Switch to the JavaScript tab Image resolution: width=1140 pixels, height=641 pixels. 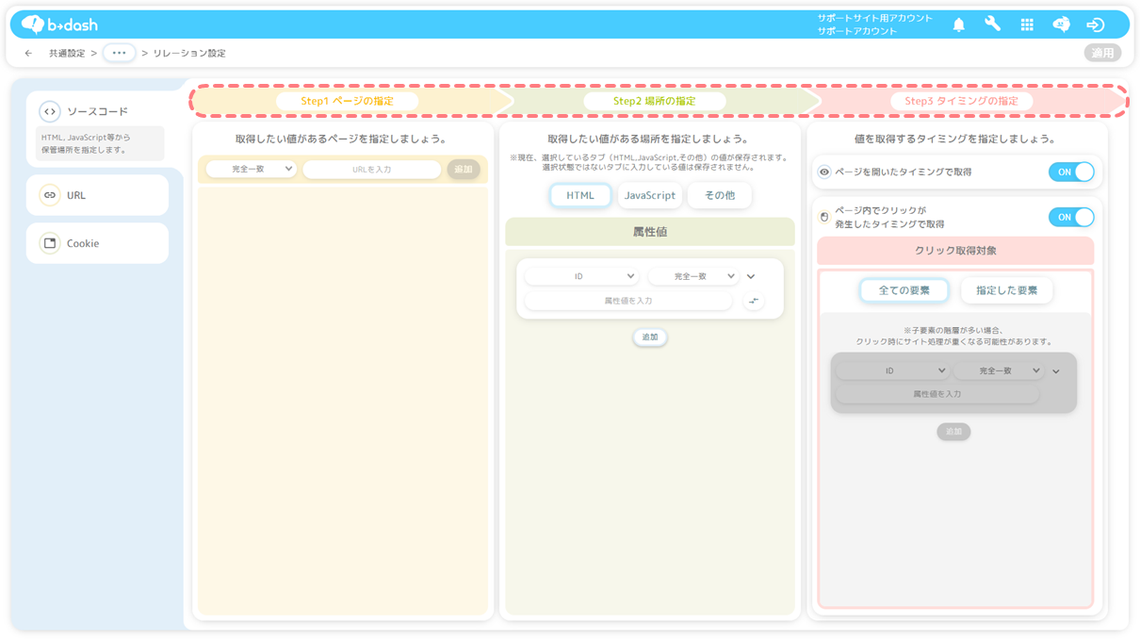(x=650, y=195)
